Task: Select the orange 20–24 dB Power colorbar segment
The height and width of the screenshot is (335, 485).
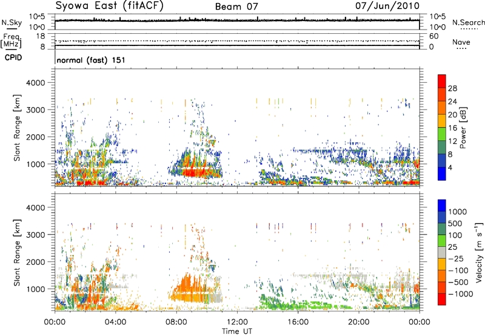Action: coord(442,108)
